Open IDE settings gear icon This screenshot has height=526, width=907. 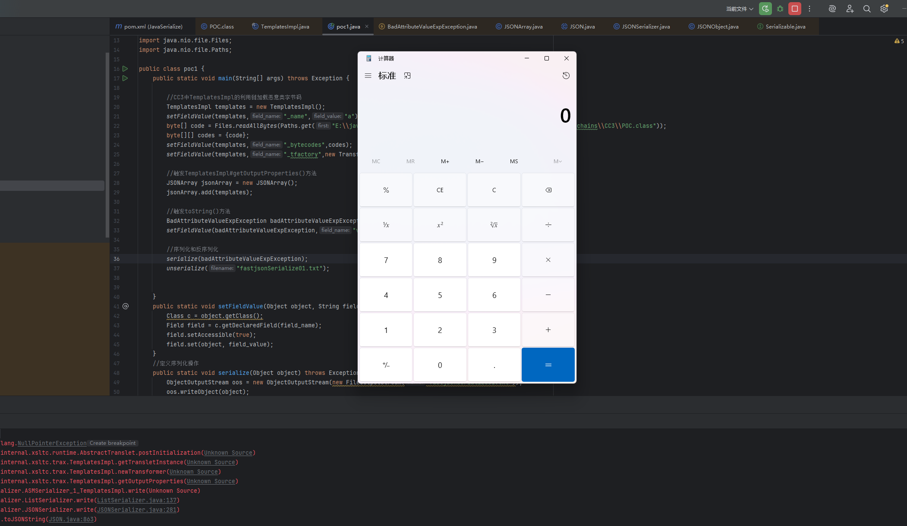click(x=884, y=9)
